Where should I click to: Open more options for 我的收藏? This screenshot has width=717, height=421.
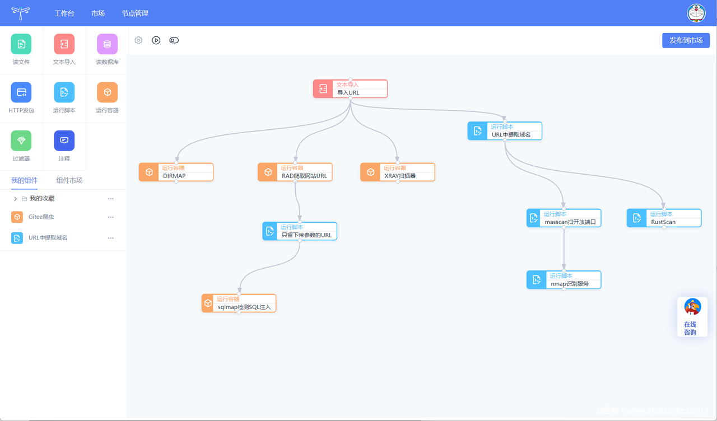(x=111, y=199)
